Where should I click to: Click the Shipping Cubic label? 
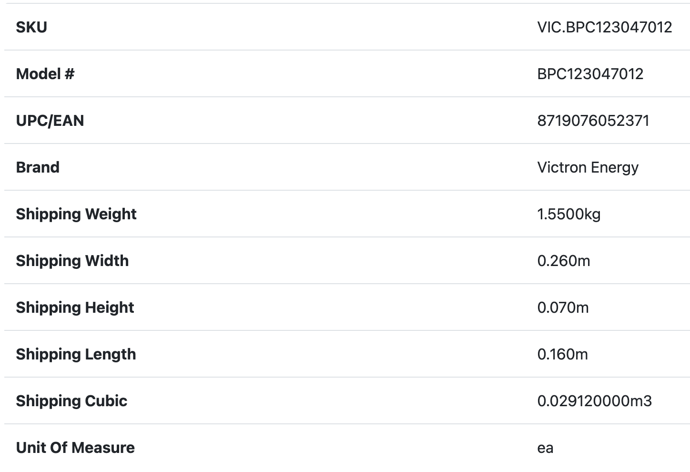(71, 401)
